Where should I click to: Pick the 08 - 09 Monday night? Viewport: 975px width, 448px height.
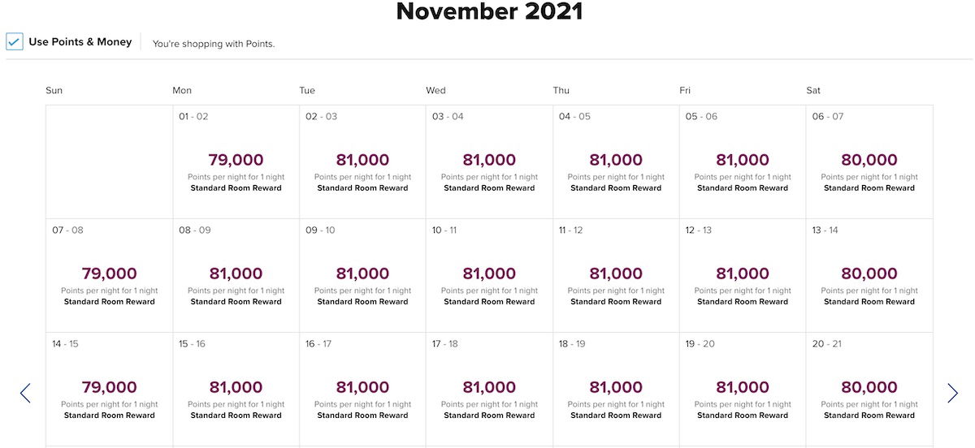(236, 275)
